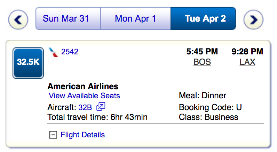The width and height of the screenshot is (277, 152).
Task: Select the Mon Apr 1 tab
Action: coord(135,18)
